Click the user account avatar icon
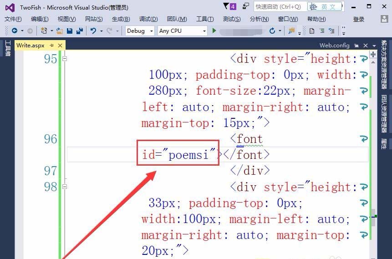Screen dimensions: 392x259 point(384,19)
